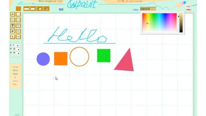The width and height of the screenshot is (206, 116).
Task: Click the handwritten Hello drawing
Action: click(x=78, y=35)
